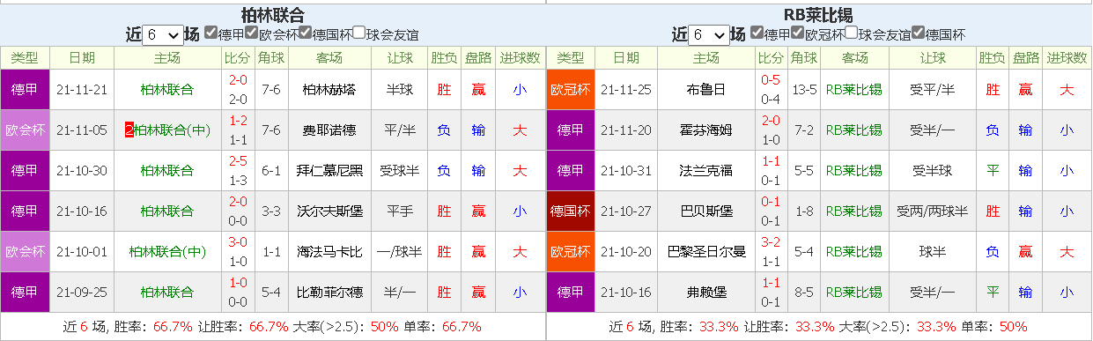Click the 2-5 score against 拜仁慕尼黑
The height and width of the screenshot is (341, 1093).
tap(237, 160)
